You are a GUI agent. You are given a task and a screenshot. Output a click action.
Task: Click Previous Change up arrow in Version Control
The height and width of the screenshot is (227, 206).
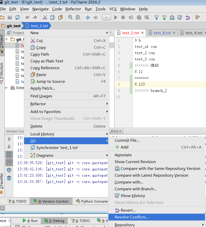(x=9, y=139)
